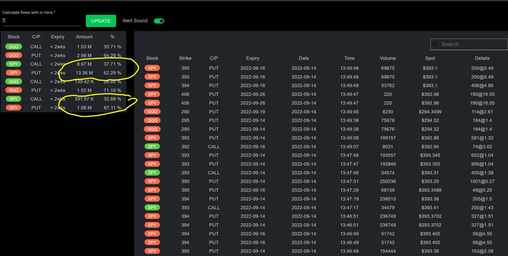
Task: Click the red SPY badge on the first 395 PUT row
Action: click(152, 68)
